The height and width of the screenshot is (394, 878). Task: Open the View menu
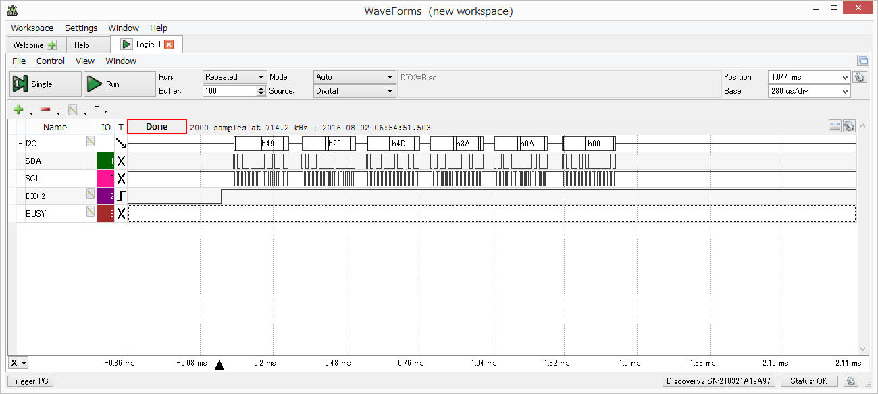pos(85,61)
